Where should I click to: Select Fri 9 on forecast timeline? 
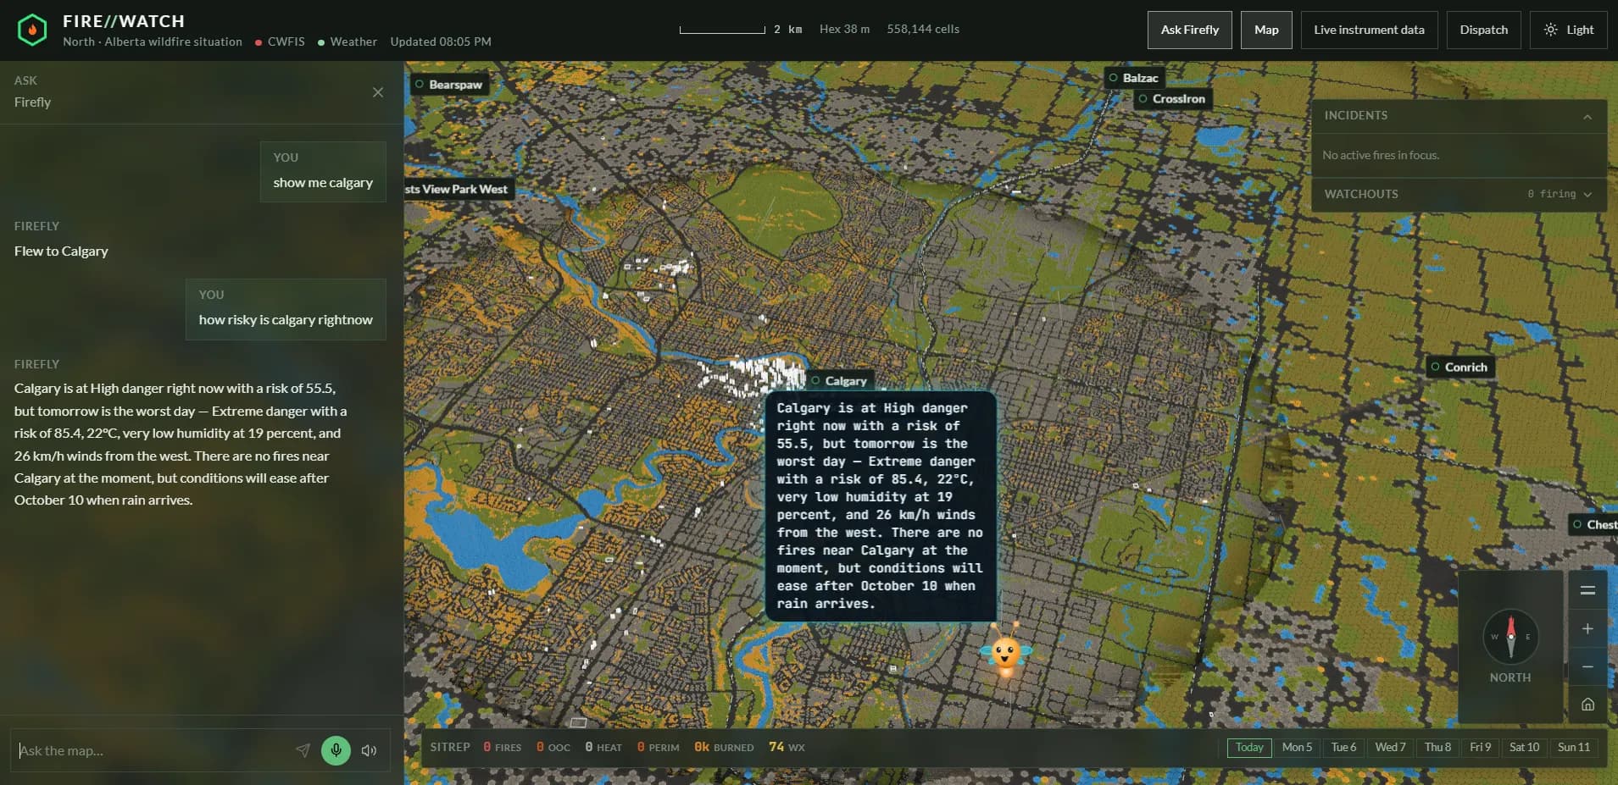pyautogui.click(x=1480, y=748)
